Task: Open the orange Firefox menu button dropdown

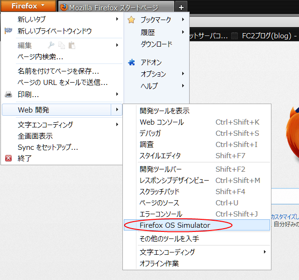Action: (x=28, y=6)
